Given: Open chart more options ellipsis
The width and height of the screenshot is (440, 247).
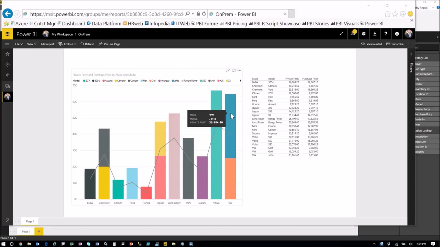Looking at the screenshot, I should [239, 70].
